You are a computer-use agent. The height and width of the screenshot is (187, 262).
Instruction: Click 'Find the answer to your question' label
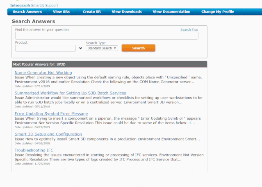[x=42, y=30]
